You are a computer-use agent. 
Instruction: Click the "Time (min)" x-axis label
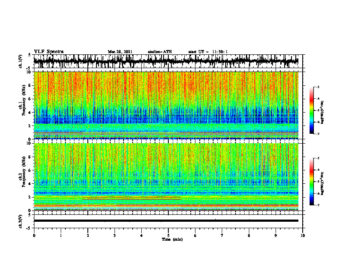click(x=172, y=239)
